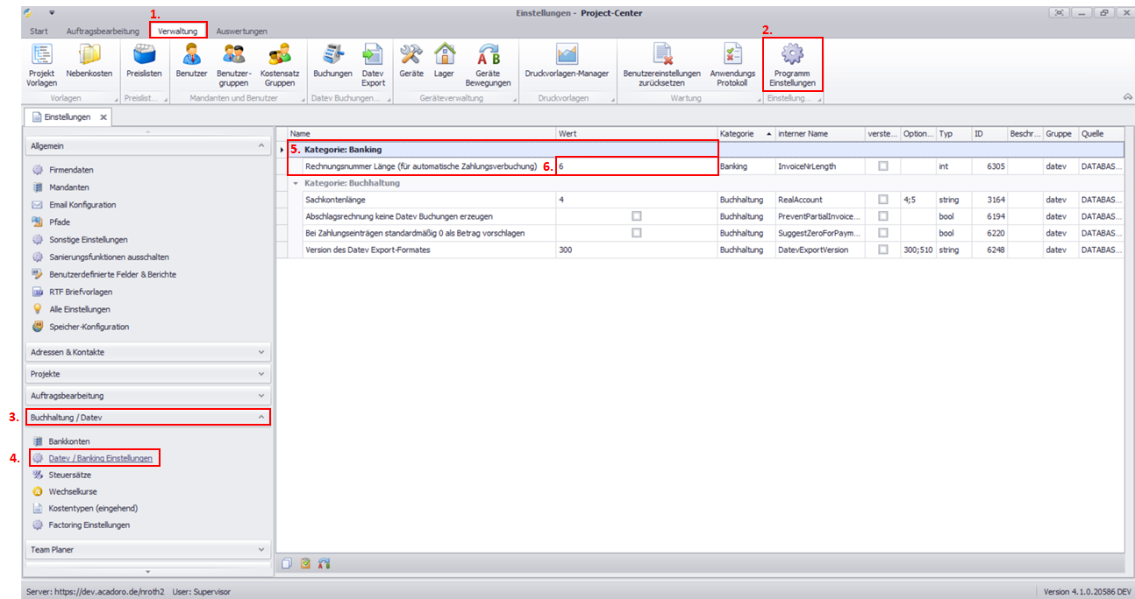Open the Auftragsbearbeitung ribbon tab
1135x599 pixels.
tap(104, 31)
